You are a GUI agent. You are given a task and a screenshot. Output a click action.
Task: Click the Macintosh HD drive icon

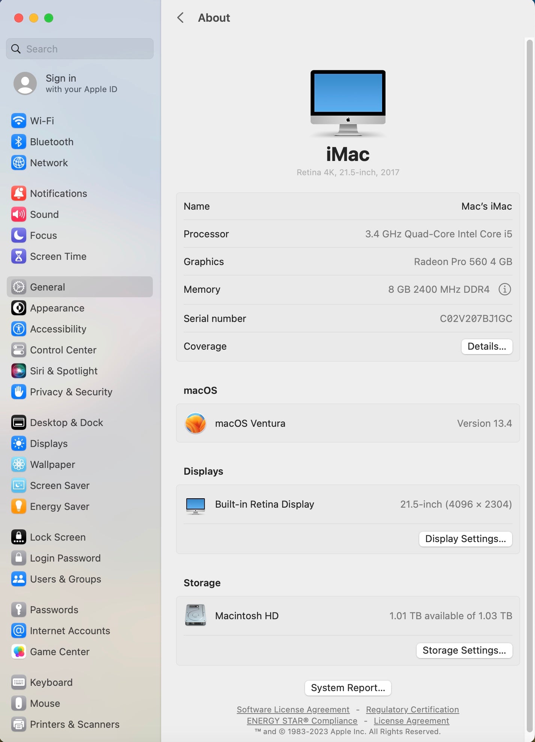[x=196, y=615]
